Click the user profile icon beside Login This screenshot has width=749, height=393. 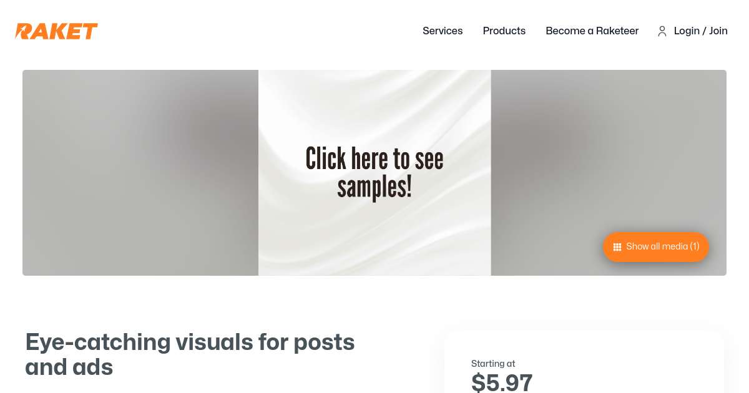click(662, 31)
